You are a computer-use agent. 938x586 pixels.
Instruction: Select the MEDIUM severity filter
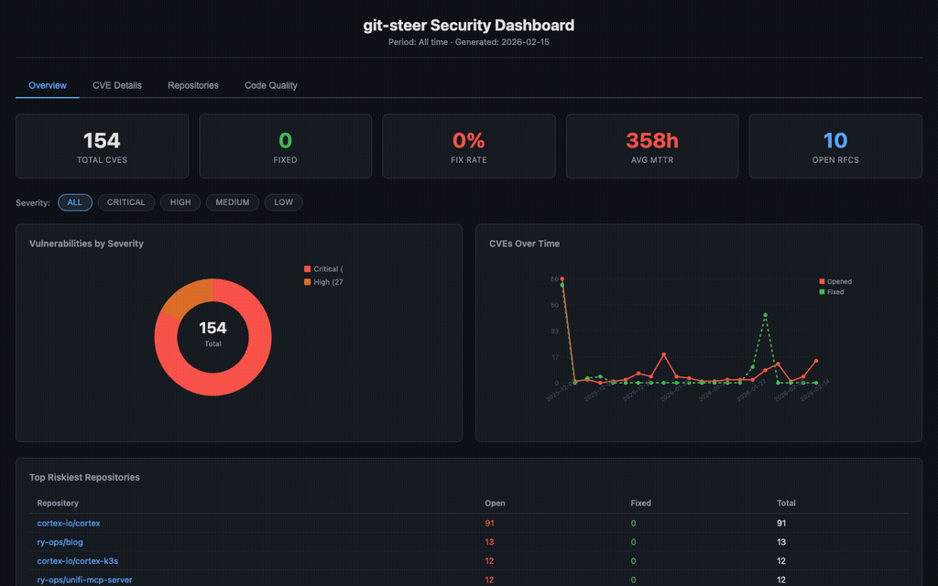[x=232, y=202]
